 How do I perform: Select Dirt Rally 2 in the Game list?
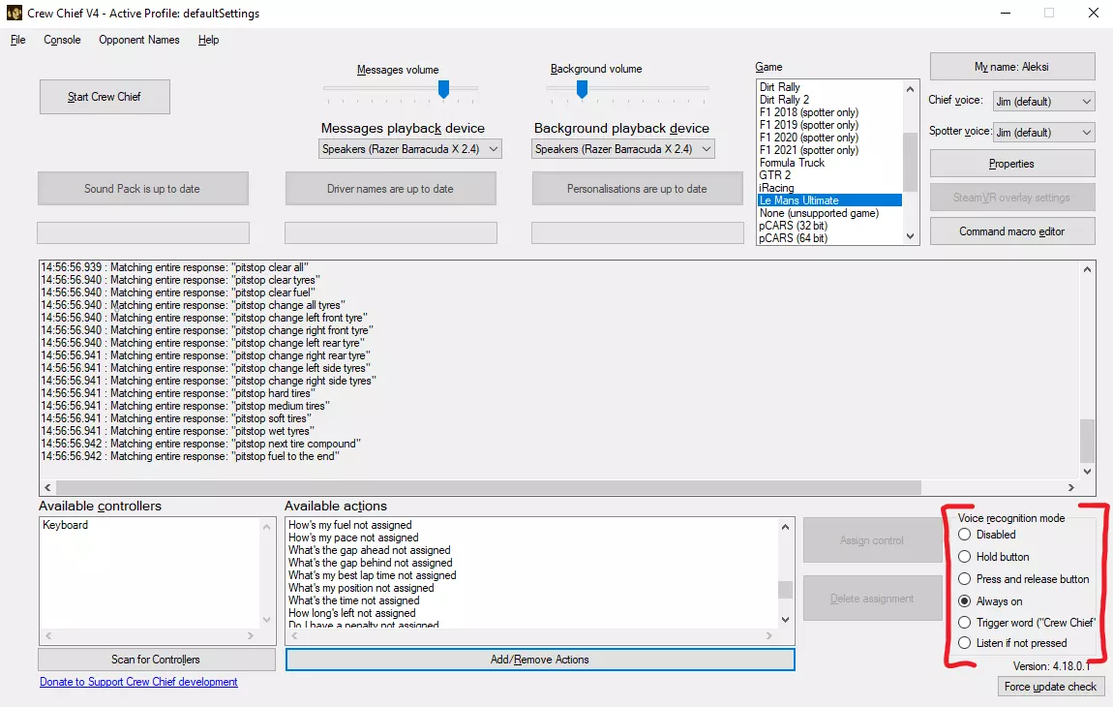[x=784, y=100]
